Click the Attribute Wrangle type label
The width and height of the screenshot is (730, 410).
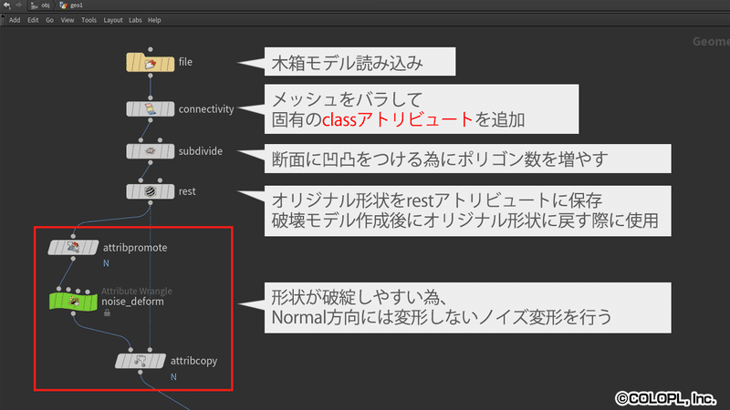(x=137, y=291)
